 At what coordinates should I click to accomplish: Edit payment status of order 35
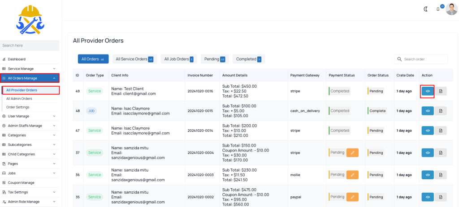tap(352, 197)
